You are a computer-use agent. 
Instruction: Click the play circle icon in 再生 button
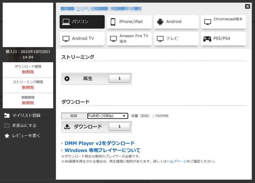click(67, 79)
